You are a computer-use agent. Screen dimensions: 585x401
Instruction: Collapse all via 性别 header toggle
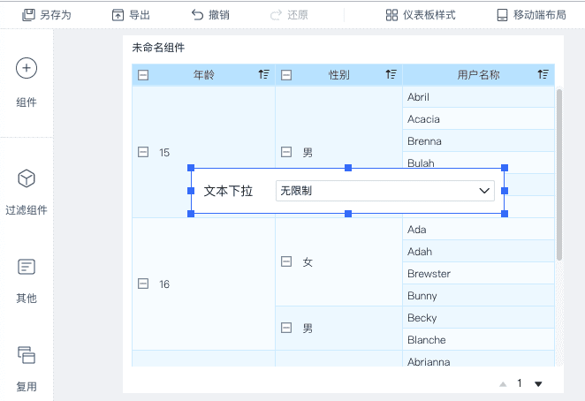coord(286,75)
